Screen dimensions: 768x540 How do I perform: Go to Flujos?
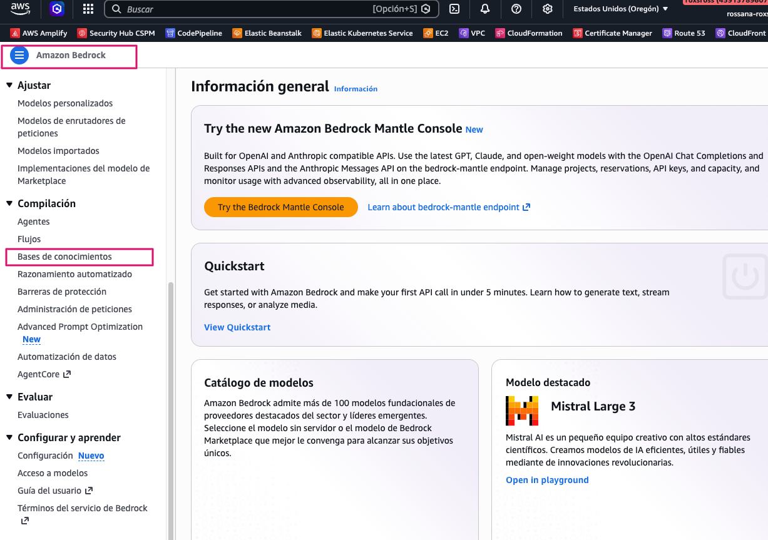click(x=29, y=239)
